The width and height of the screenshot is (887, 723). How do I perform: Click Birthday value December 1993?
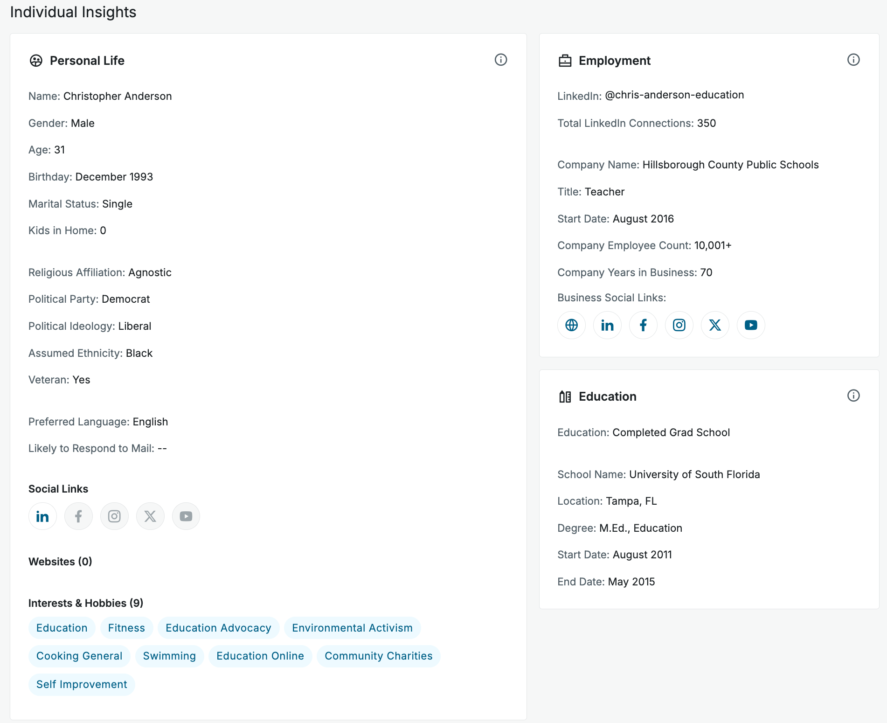point(114,177)
